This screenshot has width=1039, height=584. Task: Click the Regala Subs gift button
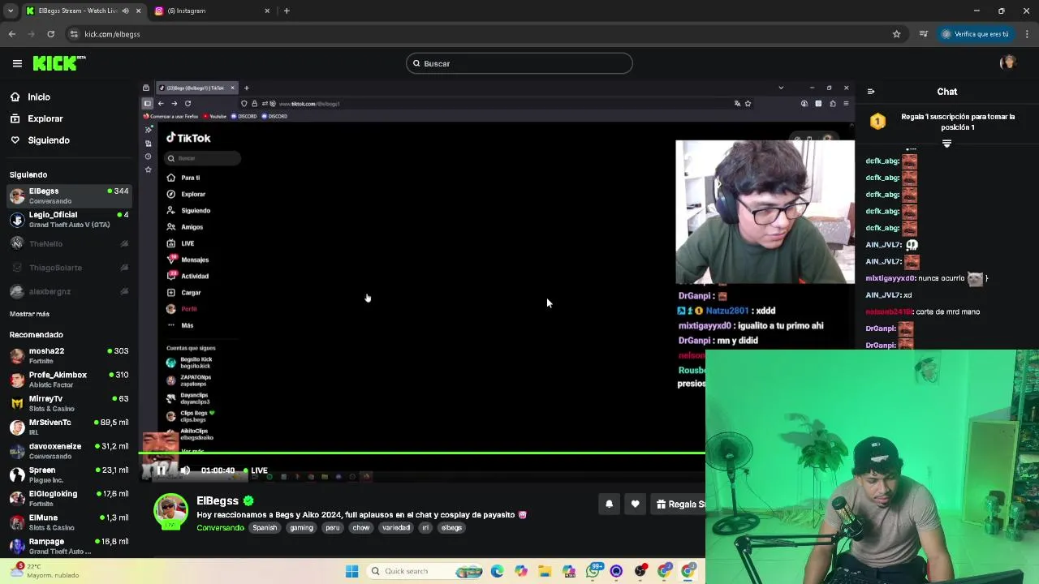680,504
